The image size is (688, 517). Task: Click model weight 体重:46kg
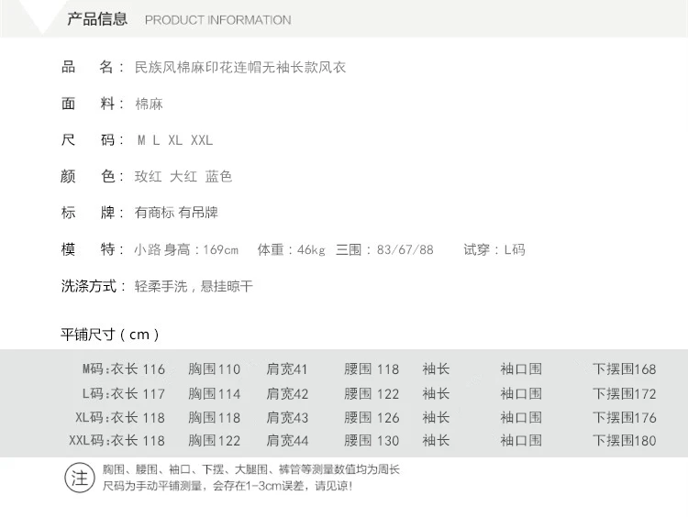[291, 249]
